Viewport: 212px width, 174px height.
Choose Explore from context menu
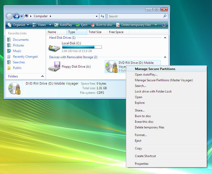tap(166, 103)
